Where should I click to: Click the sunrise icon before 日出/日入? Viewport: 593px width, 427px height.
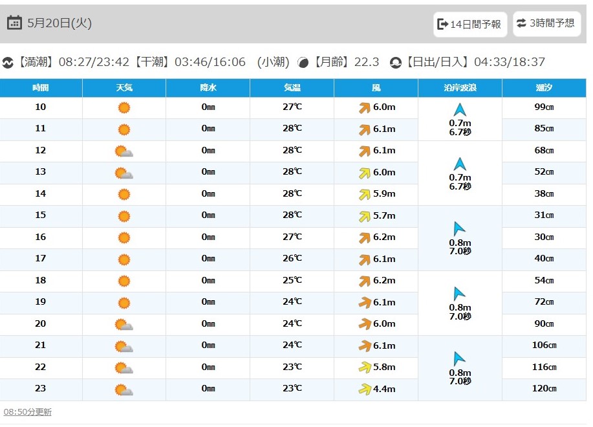click(396, 62)
